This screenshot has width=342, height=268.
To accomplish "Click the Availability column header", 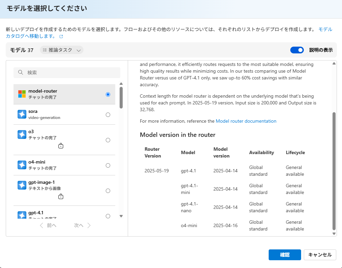I will (262, 152).
